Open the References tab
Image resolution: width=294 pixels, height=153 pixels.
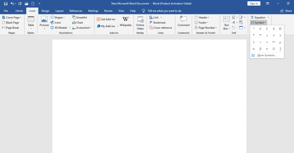76,11
